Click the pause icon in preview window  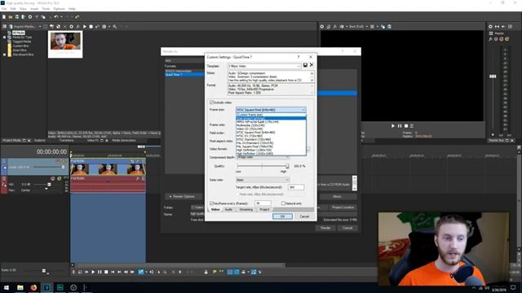400,126
